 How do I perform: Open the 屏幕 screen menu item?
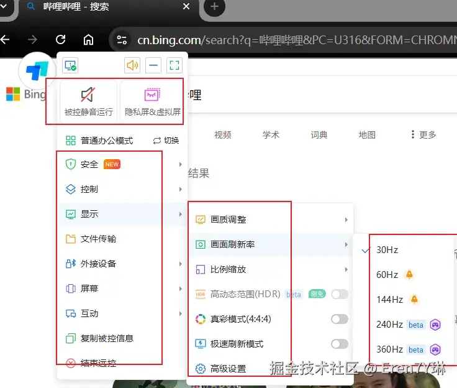pos(122,289)
